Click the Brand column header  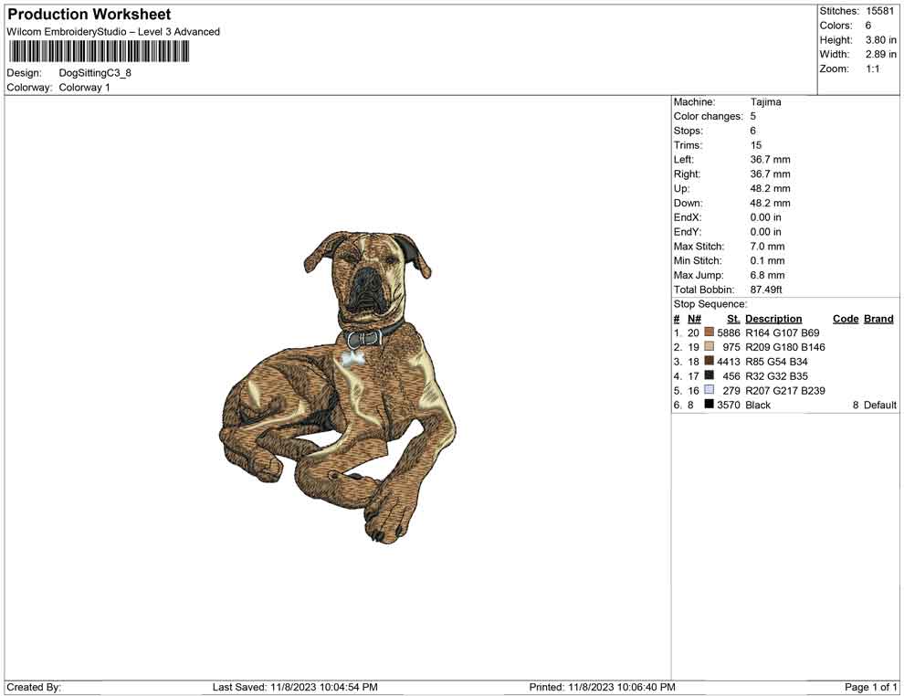coord(878,319)
